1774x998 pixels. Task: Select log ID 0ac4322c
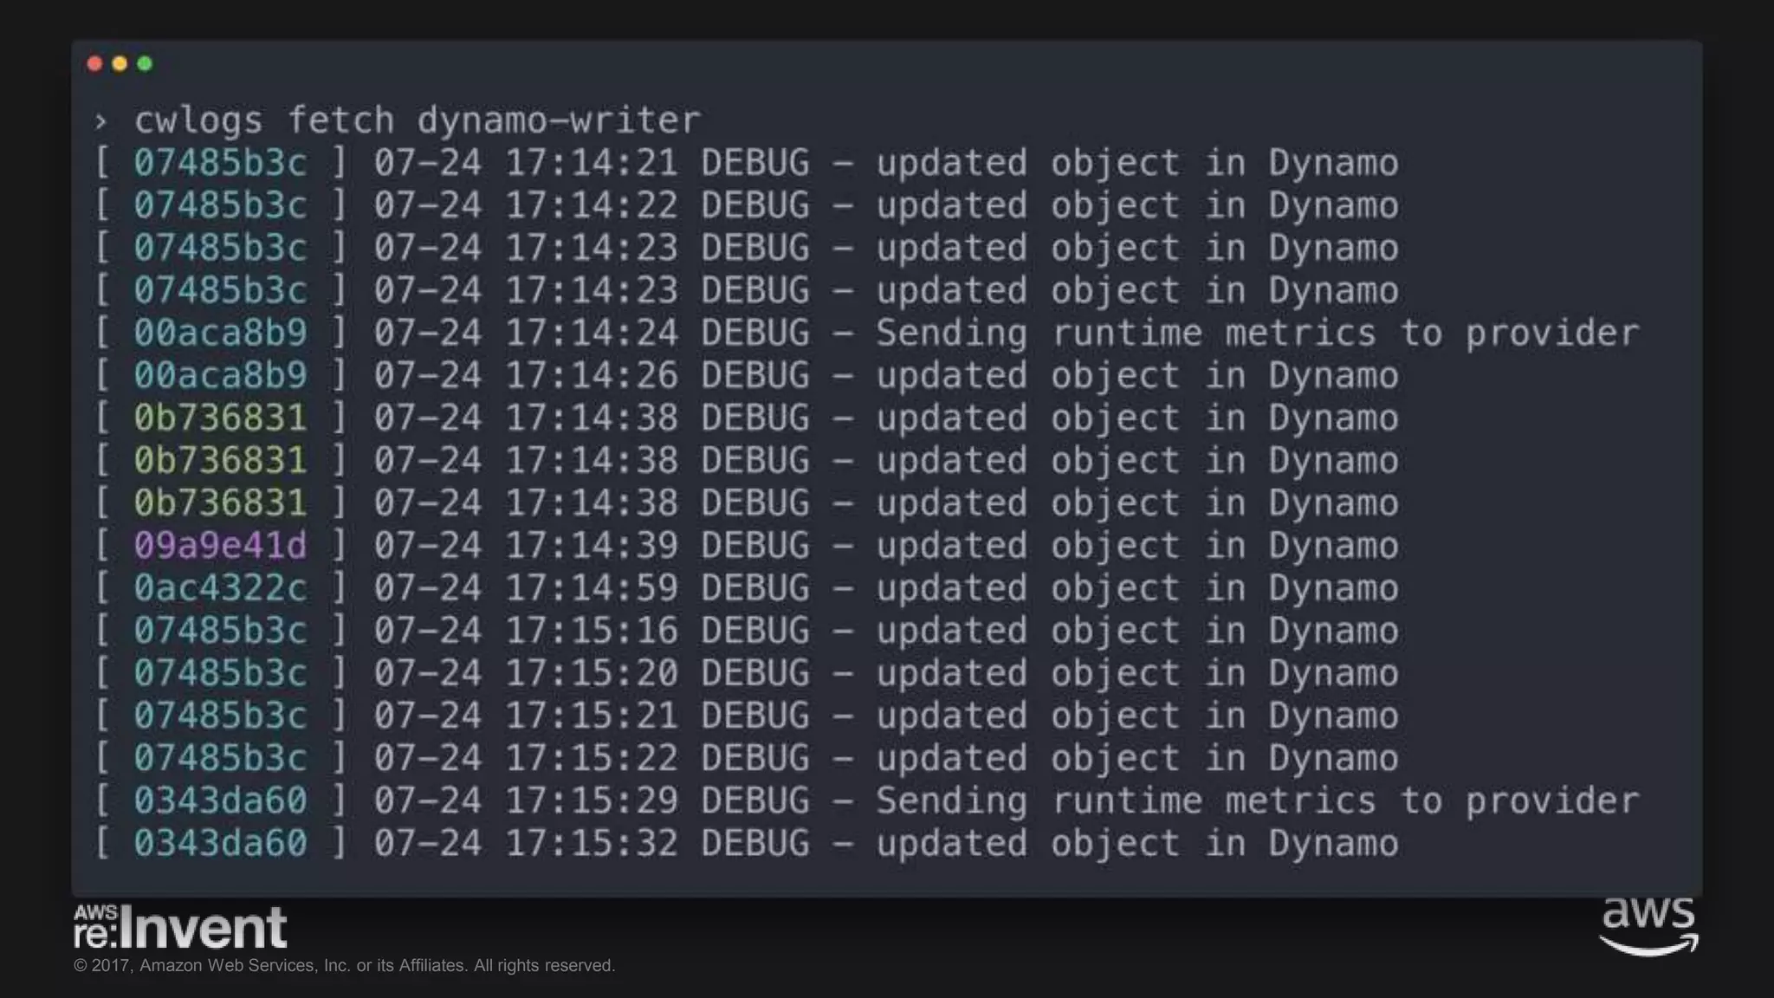pos(220,588)
